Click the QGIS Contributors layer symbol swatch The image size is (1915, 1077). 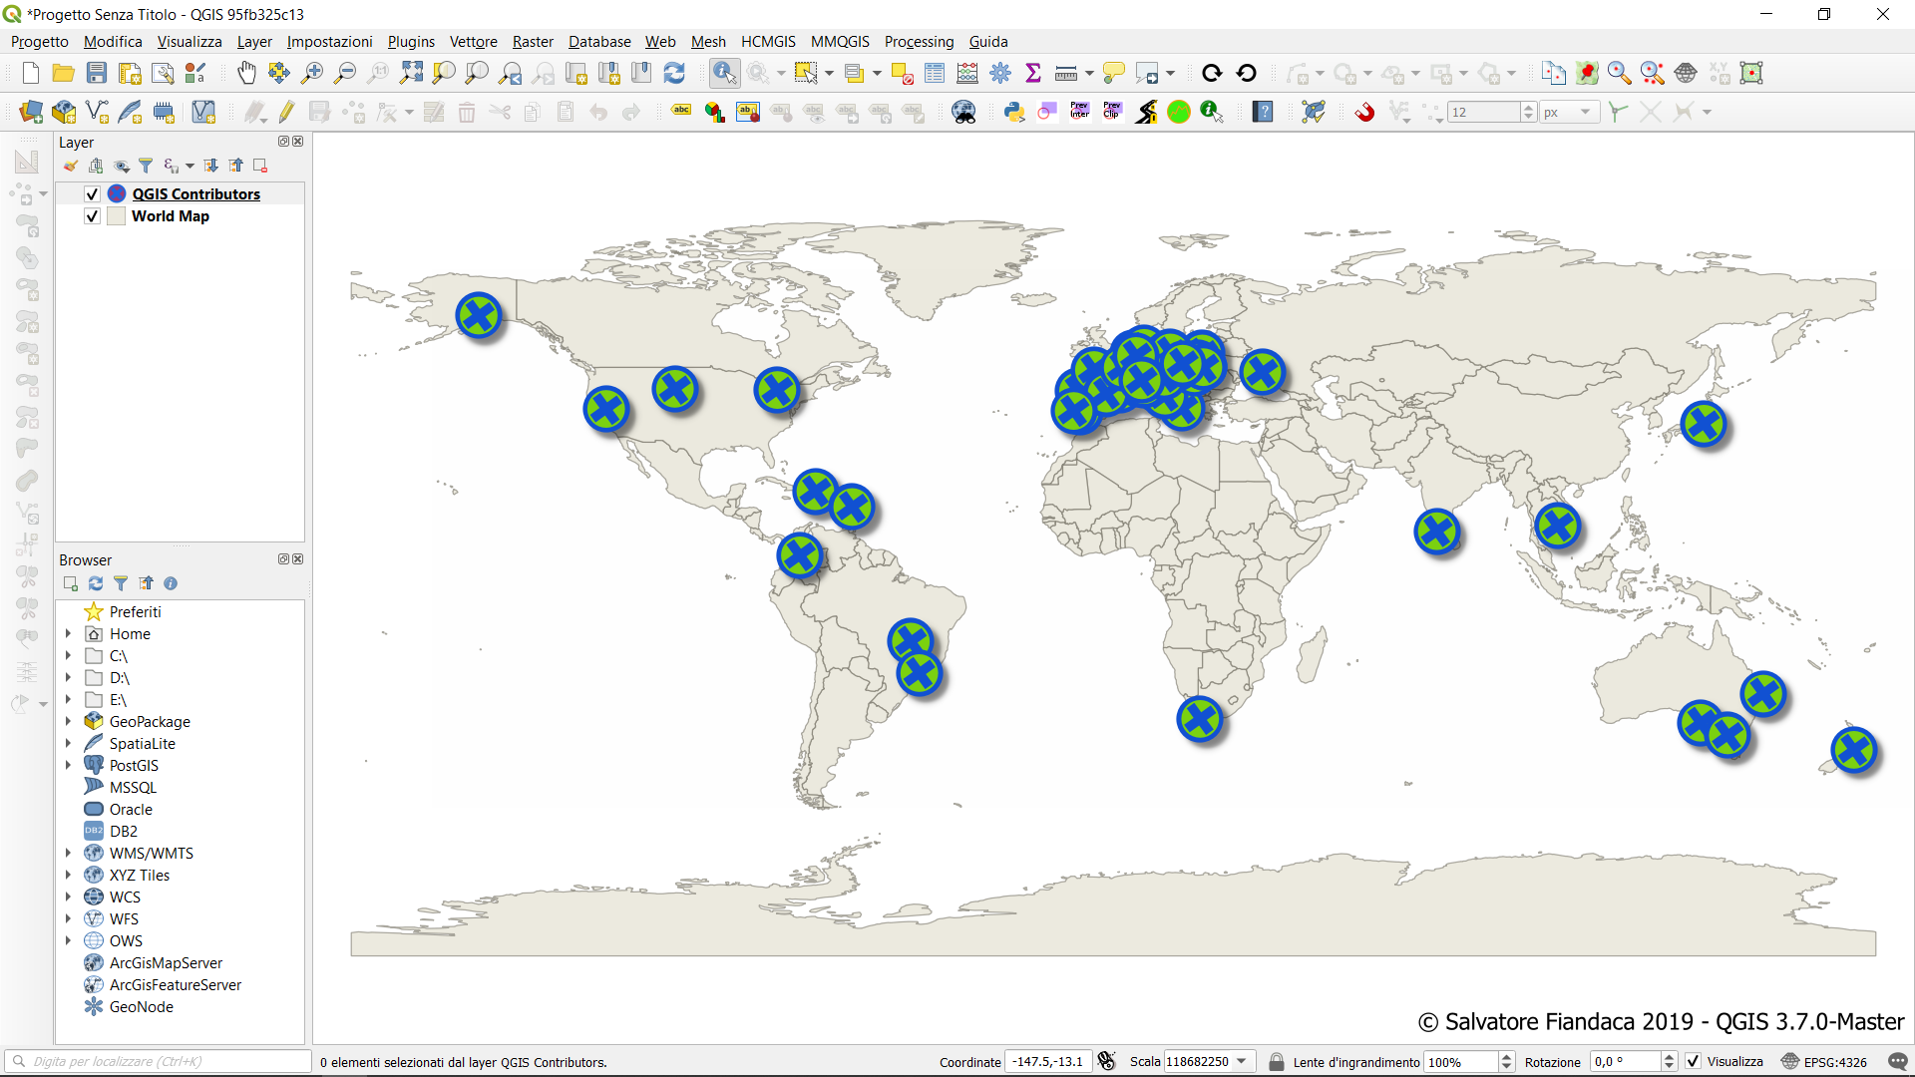[117, 194]
